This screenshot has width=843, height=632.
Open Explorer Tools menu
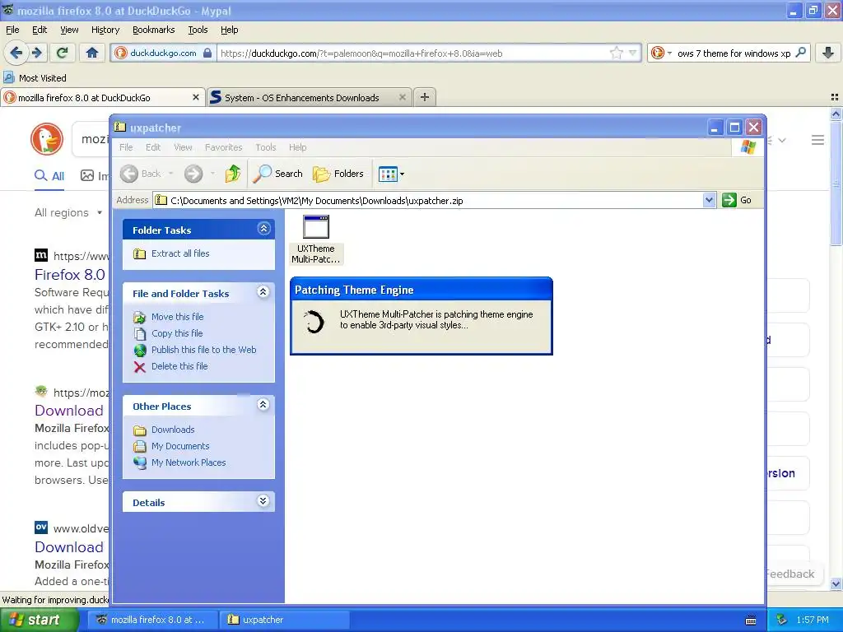click(266, 147)
